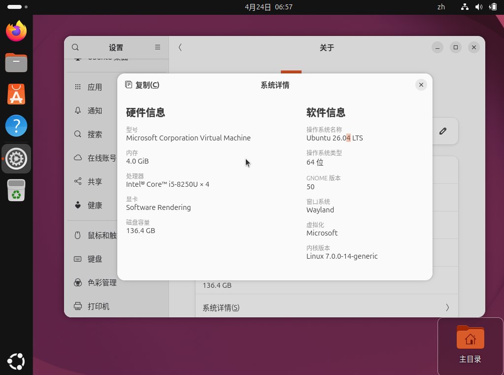This screenshot has width=504, height=375.
Task: Open 打印机 settings in the sidebar
Action: click(x=99, y=306)
